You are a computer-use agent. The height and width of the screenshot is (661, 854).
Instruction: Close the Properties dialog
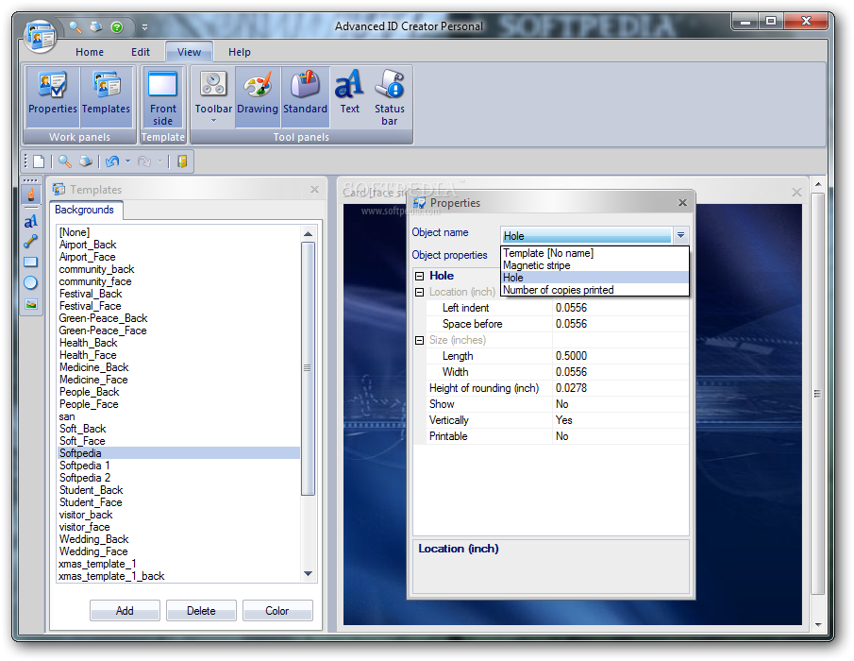(x=682, y=203)
